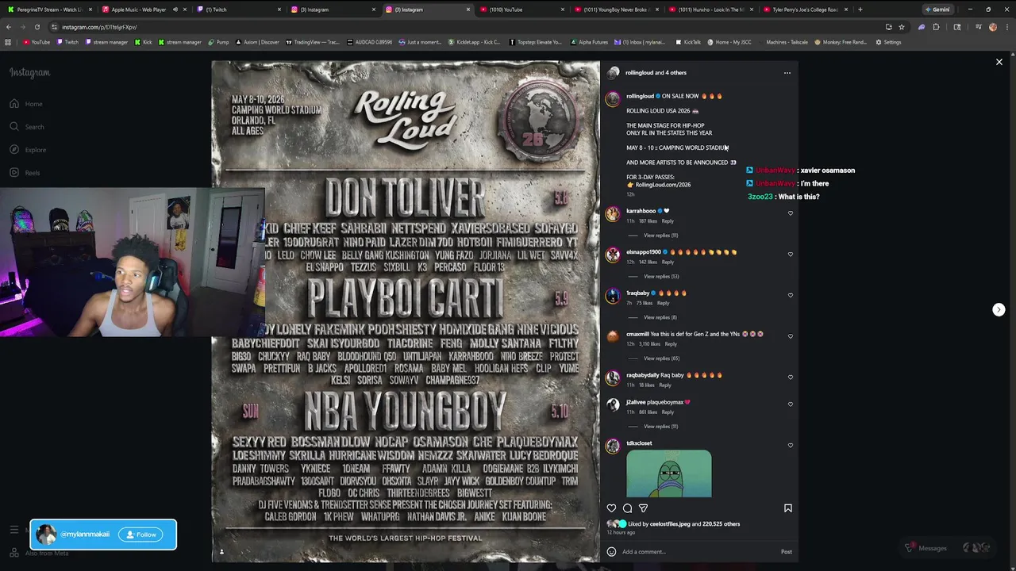Open the Gemini button in browser

pyautogui.click(x=937, y=10)
